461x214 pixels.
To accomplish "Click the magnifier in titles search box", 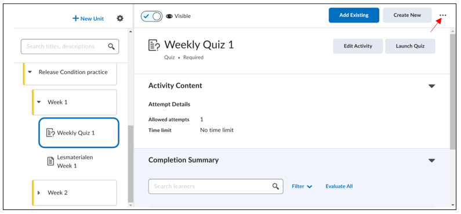I will pyautogui.click(x=111, y=46).
